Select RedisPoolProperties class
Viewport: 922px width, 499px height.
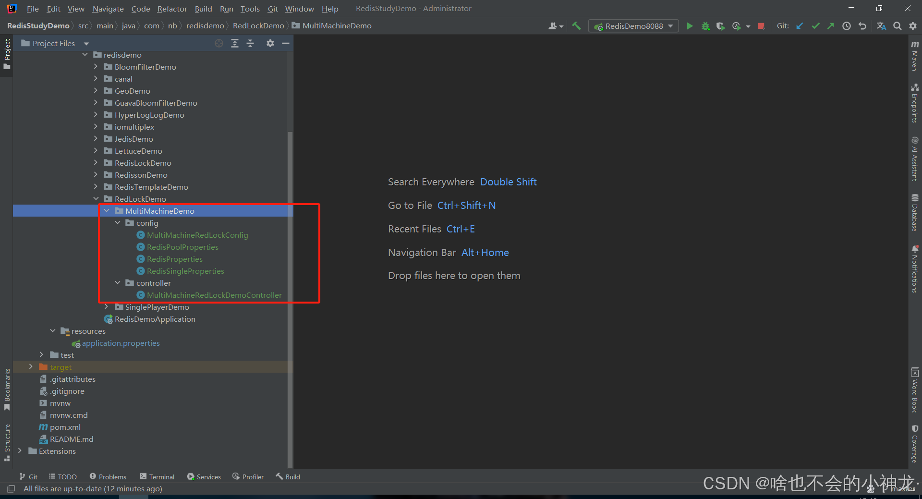(182, 247)
